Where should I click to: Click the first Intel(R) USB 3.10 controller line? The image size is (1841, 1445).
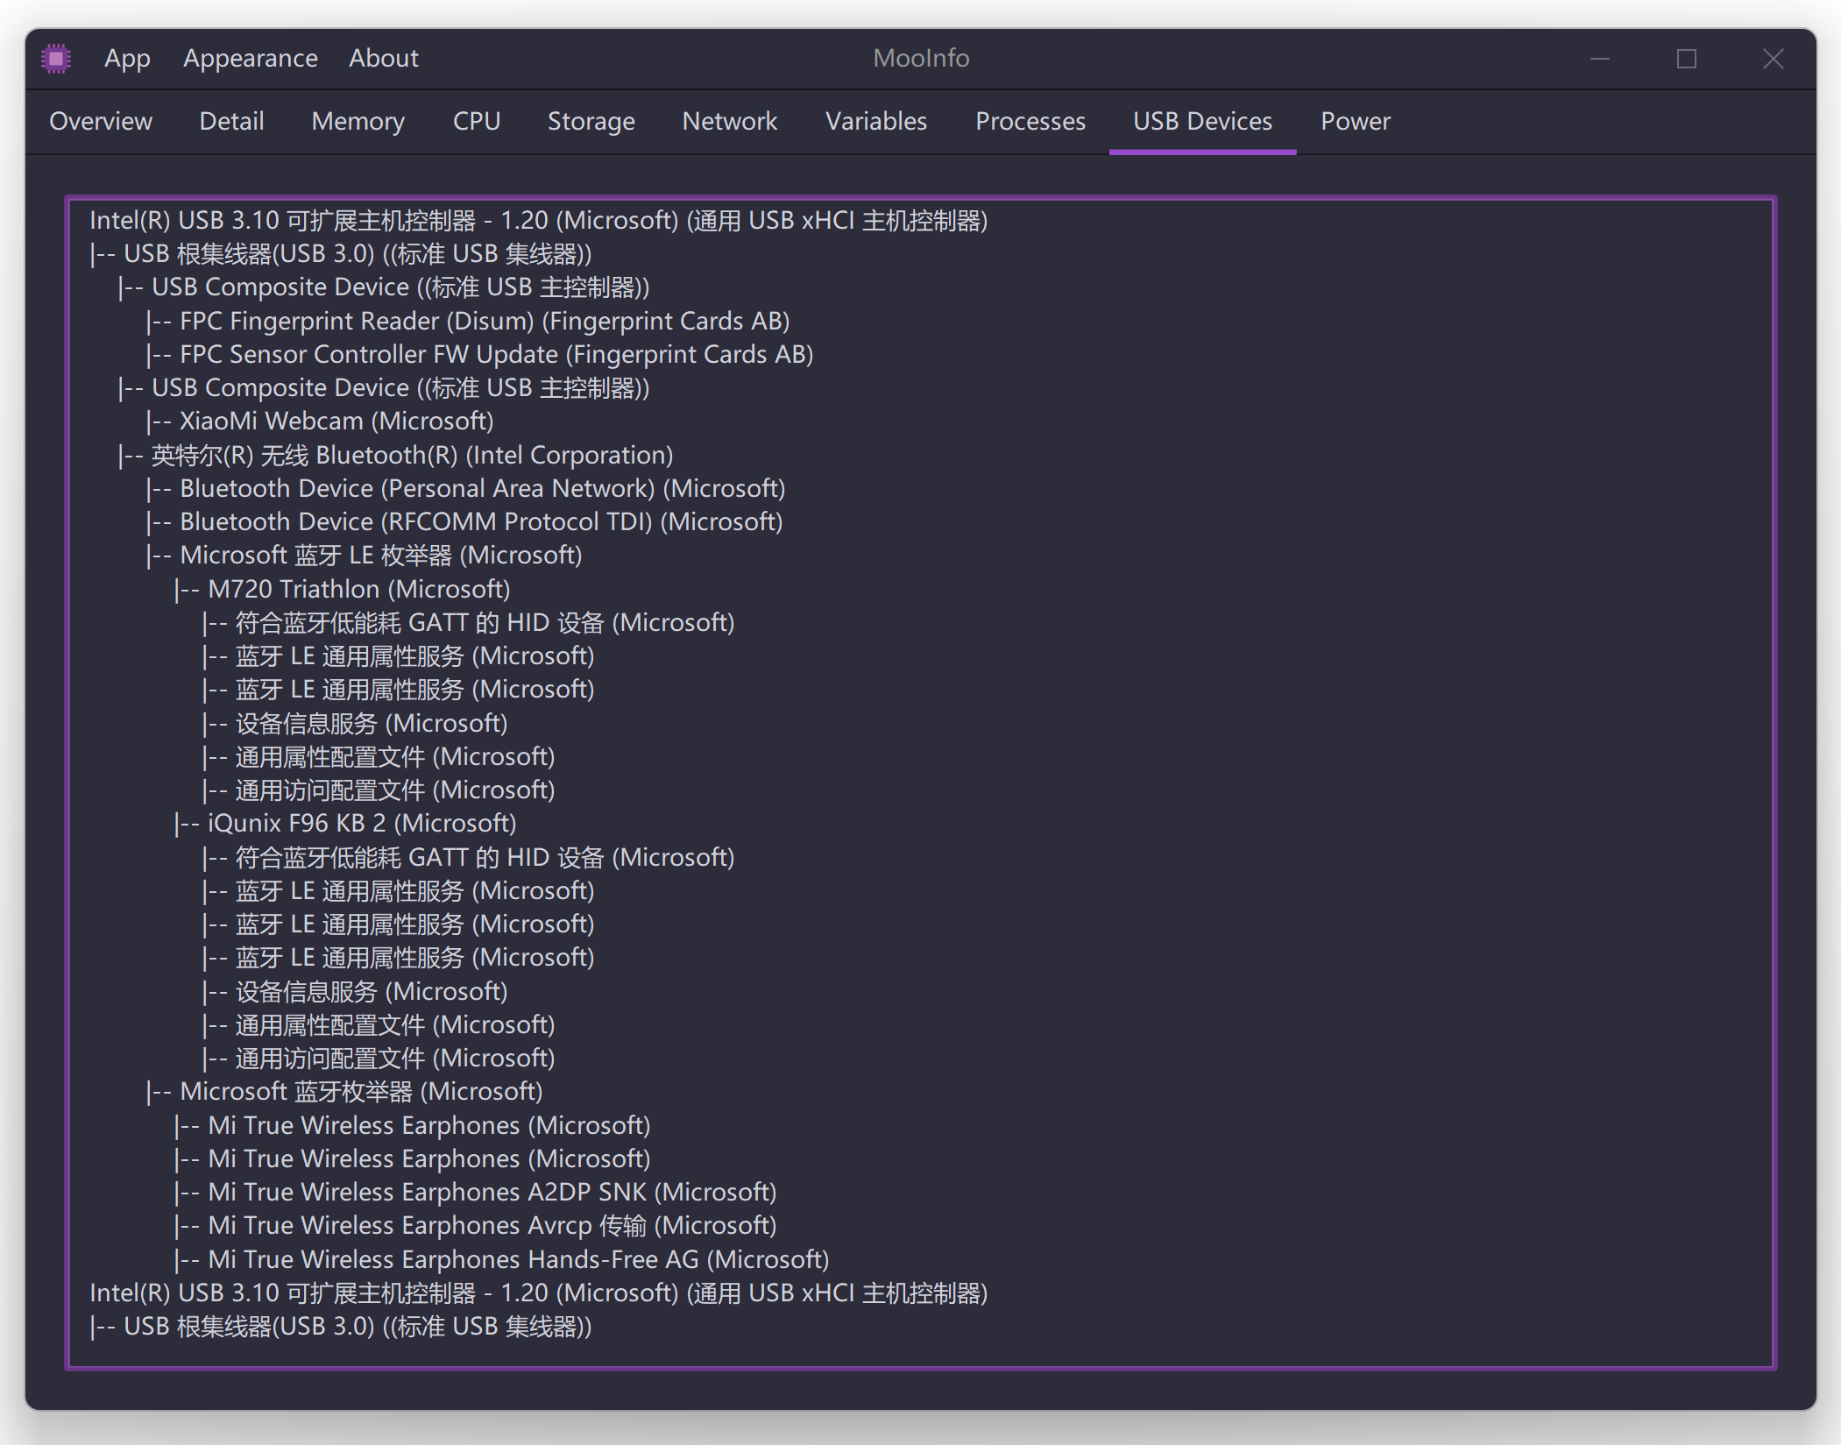tap(538, 220)
